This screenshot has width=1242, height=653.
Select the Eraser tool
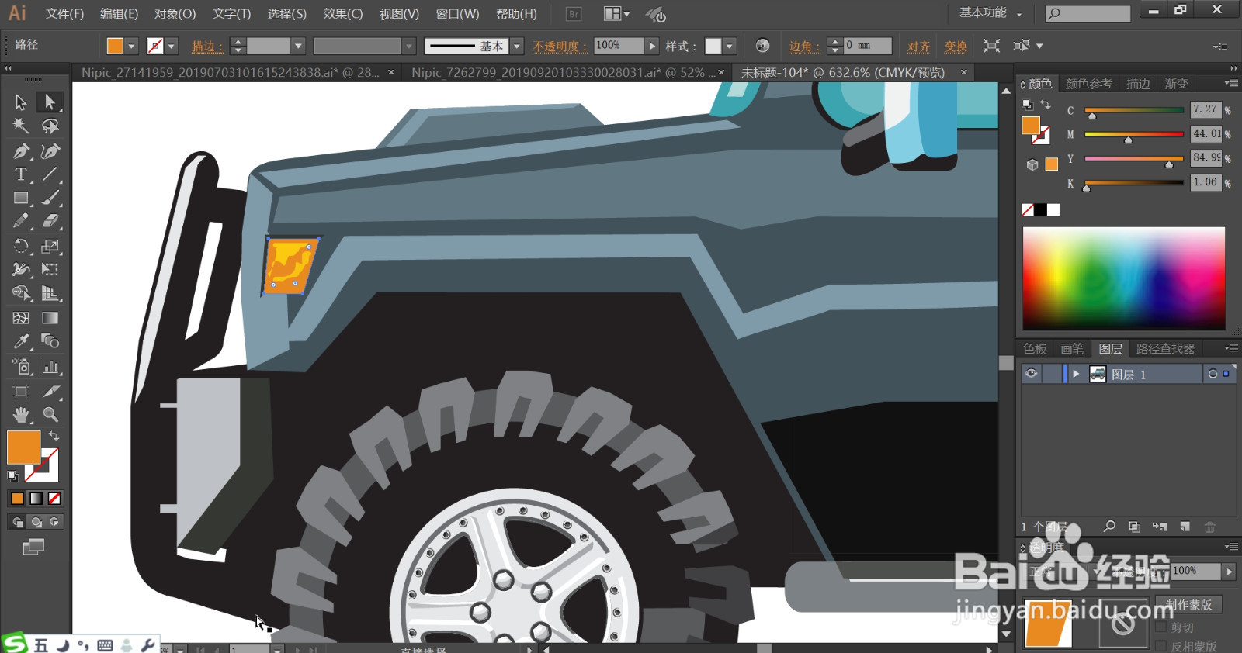[50, 222]
